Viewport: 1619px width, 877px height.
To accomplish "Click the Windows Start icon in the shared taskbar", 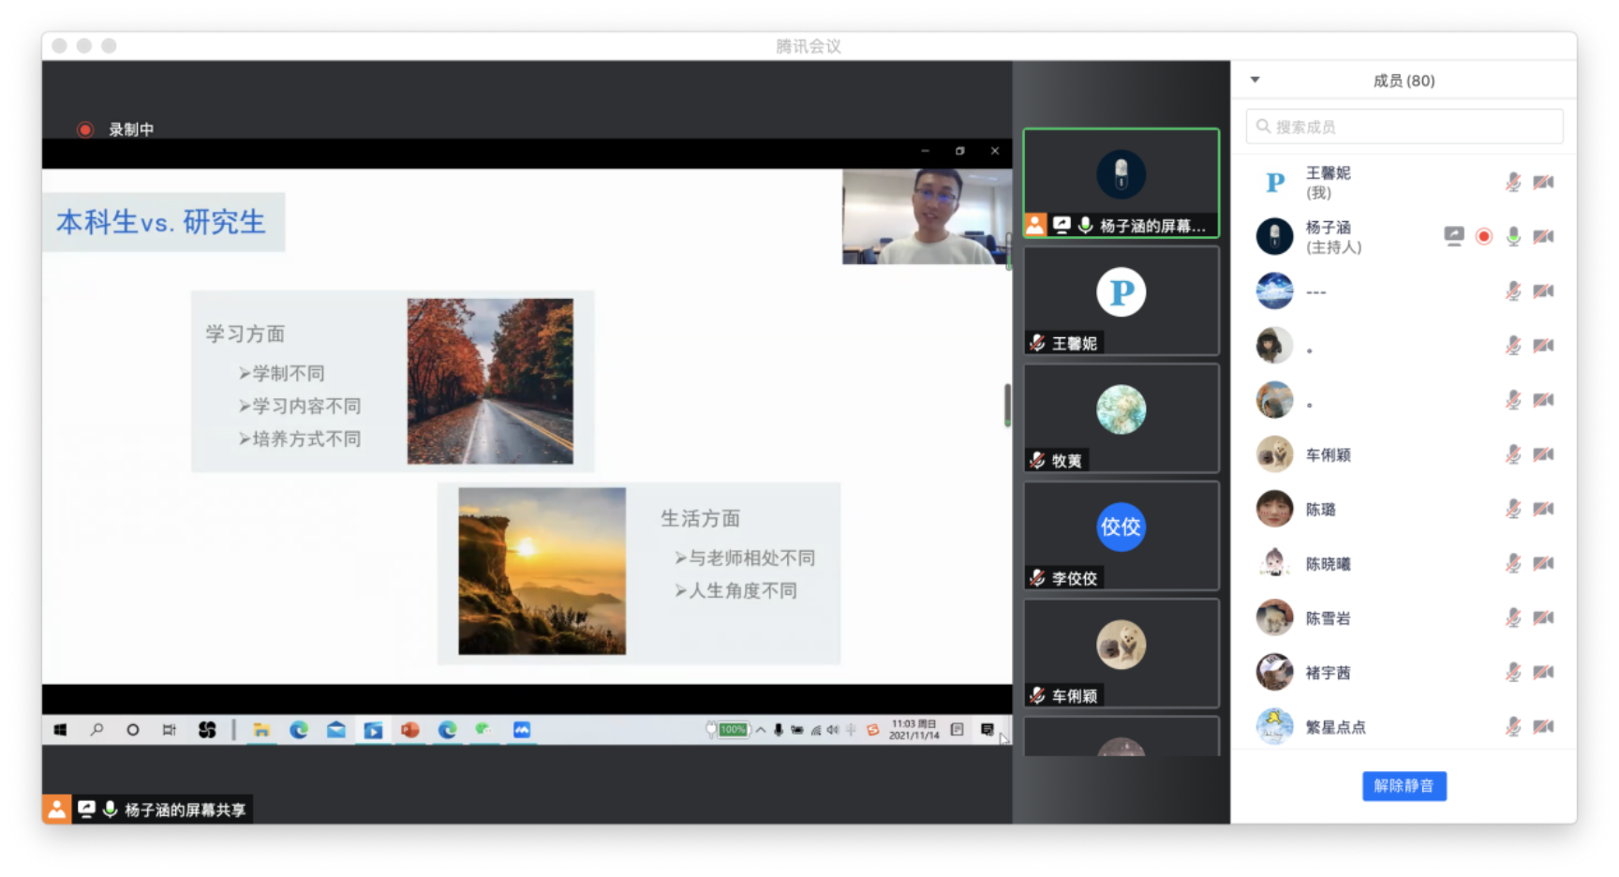I will coord(60,730).
